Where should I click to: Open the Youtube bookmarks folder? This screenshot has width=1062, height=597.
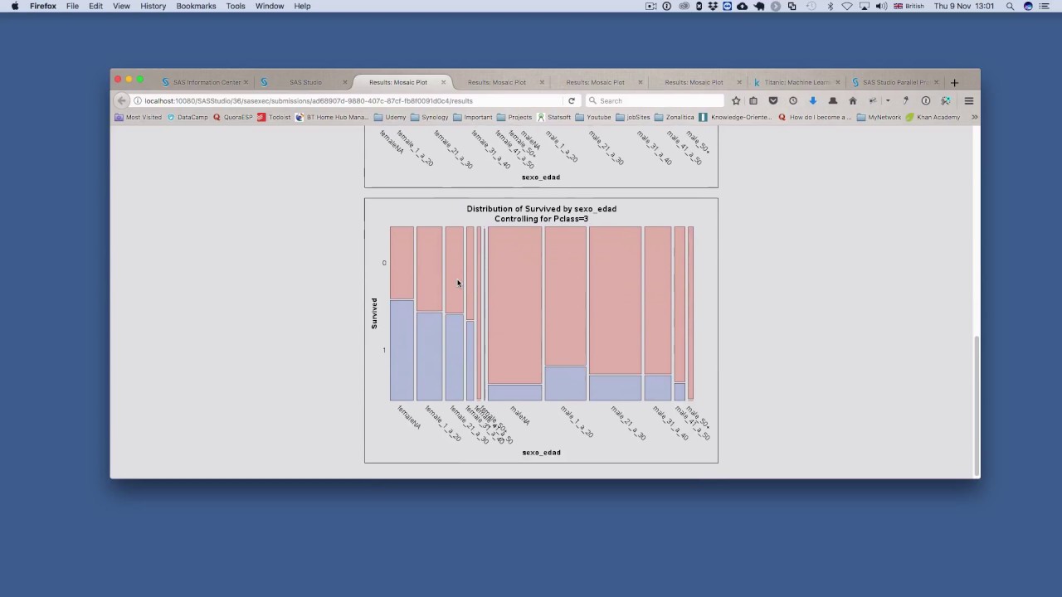(x=593, y=117)
